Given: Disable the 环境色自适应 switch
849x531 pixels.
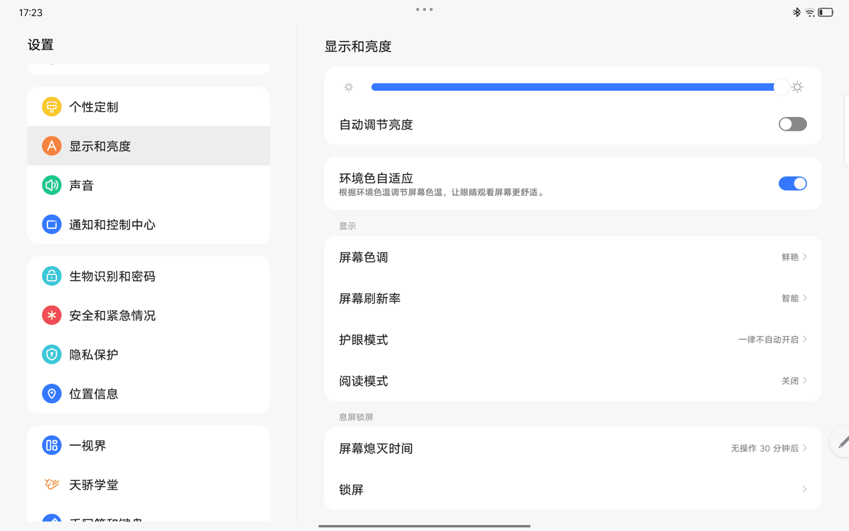Looking at the screenshot, I should [792, 183].
